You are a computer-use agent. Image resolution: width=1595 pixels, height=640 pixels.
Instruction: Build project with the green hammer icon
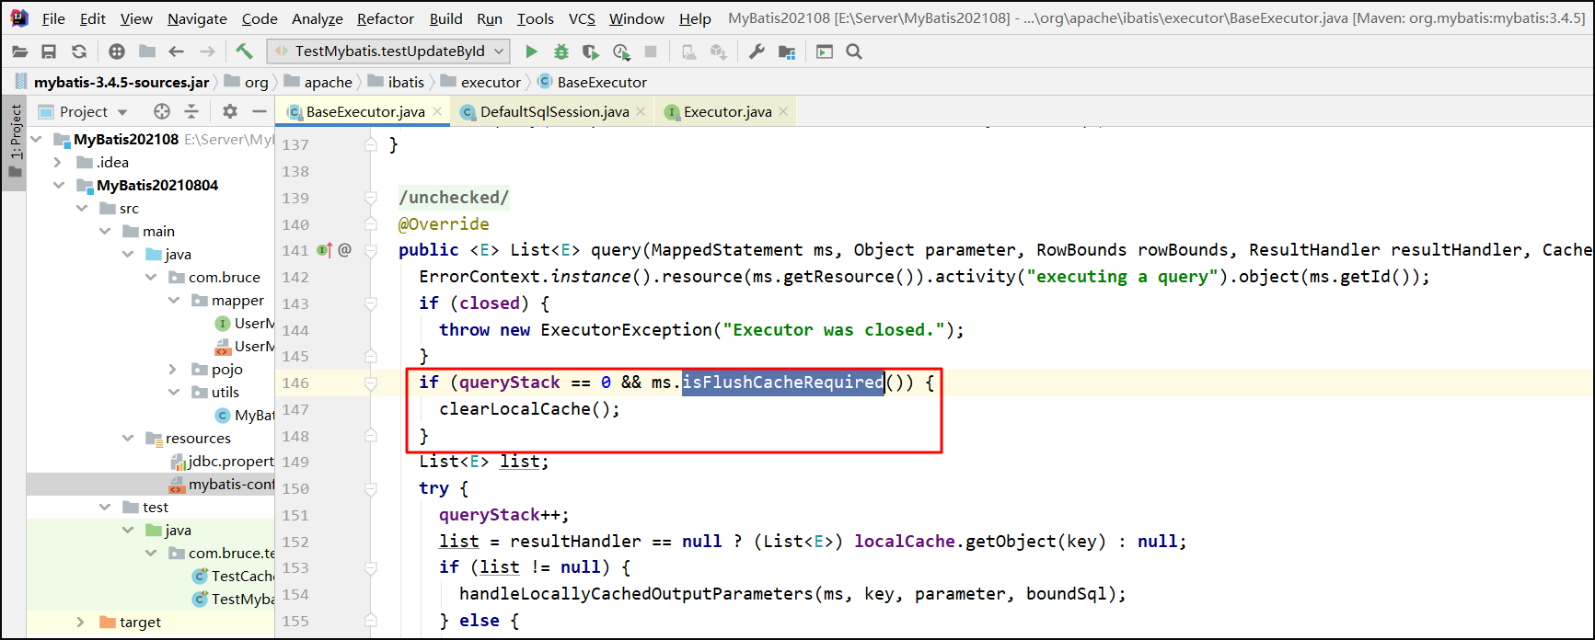click(x=244, y=51)
